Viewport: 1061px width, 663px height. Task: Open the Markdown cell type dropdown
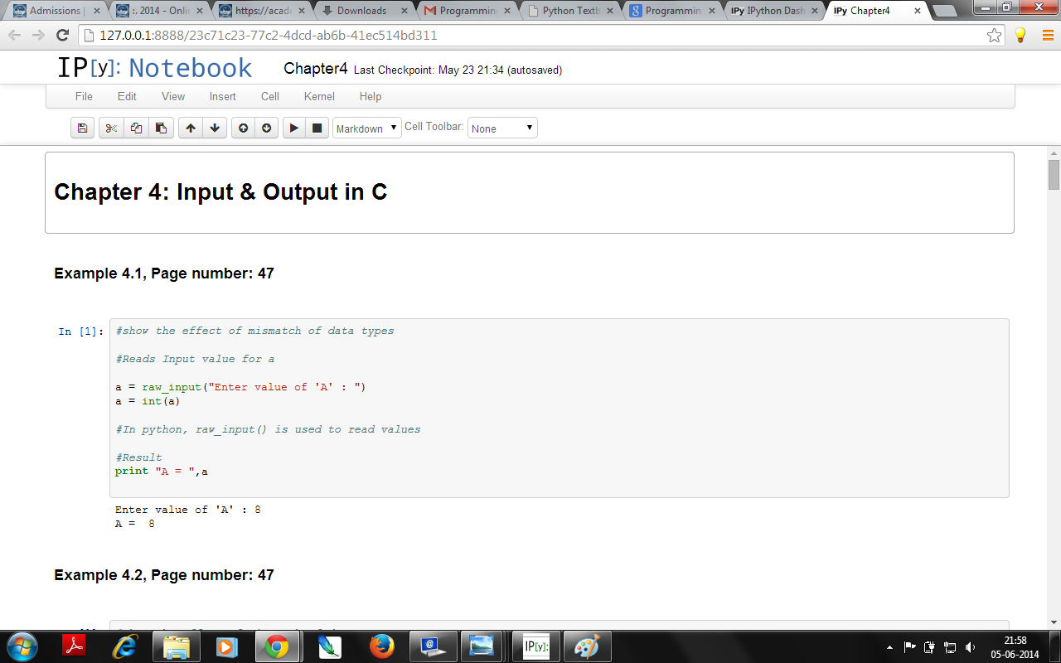[366, 128]
